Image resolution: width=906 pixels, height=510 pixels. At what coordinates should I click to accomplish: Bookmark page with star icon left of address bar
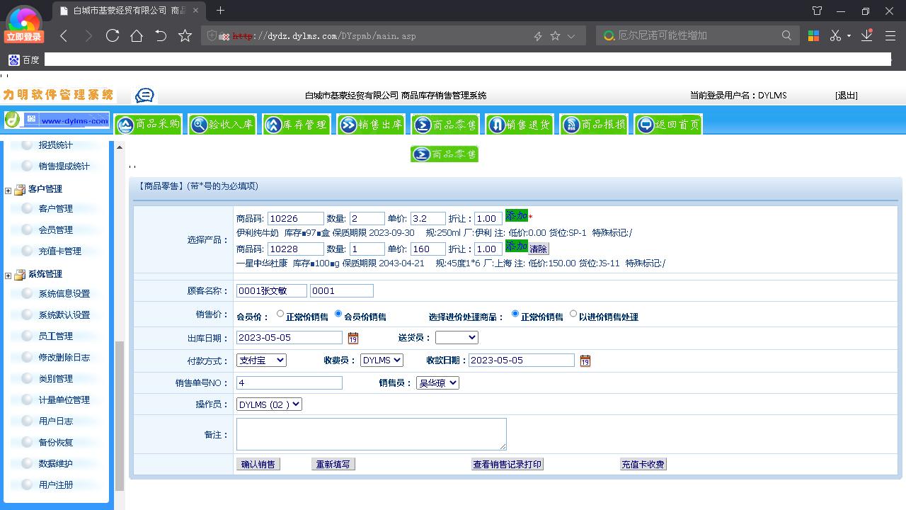tap(185, 35)
